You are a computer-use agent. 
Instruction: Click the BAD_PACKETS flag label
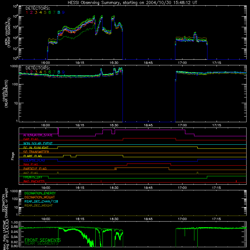pos(34,181)
